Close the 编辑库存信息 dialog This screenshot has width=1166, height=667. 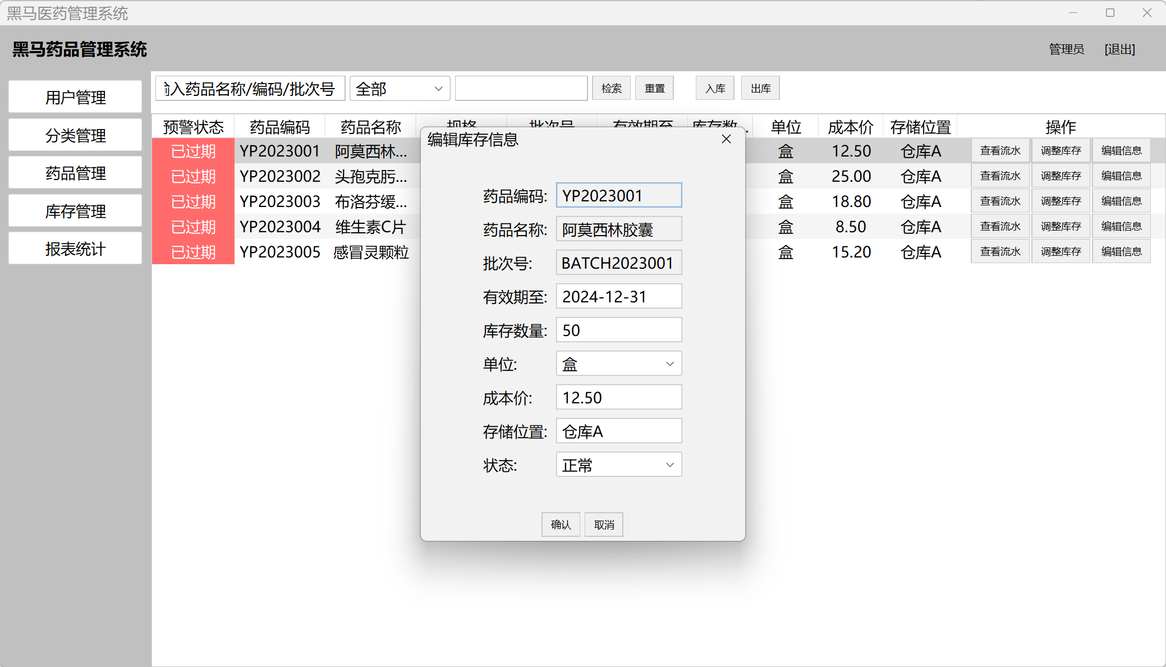(x=726, y=139)
